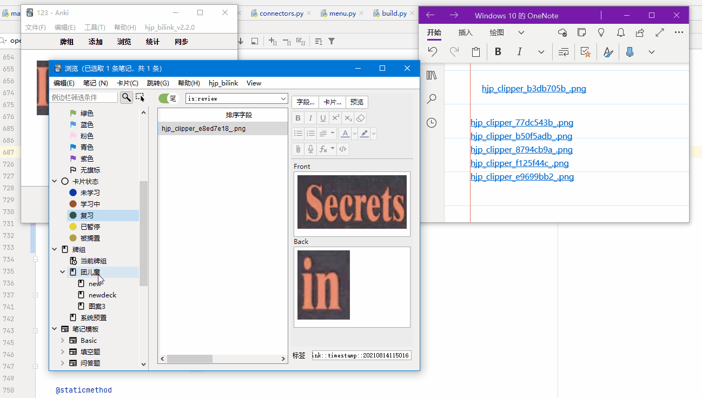Apply underline in Anki card editor

323,118
